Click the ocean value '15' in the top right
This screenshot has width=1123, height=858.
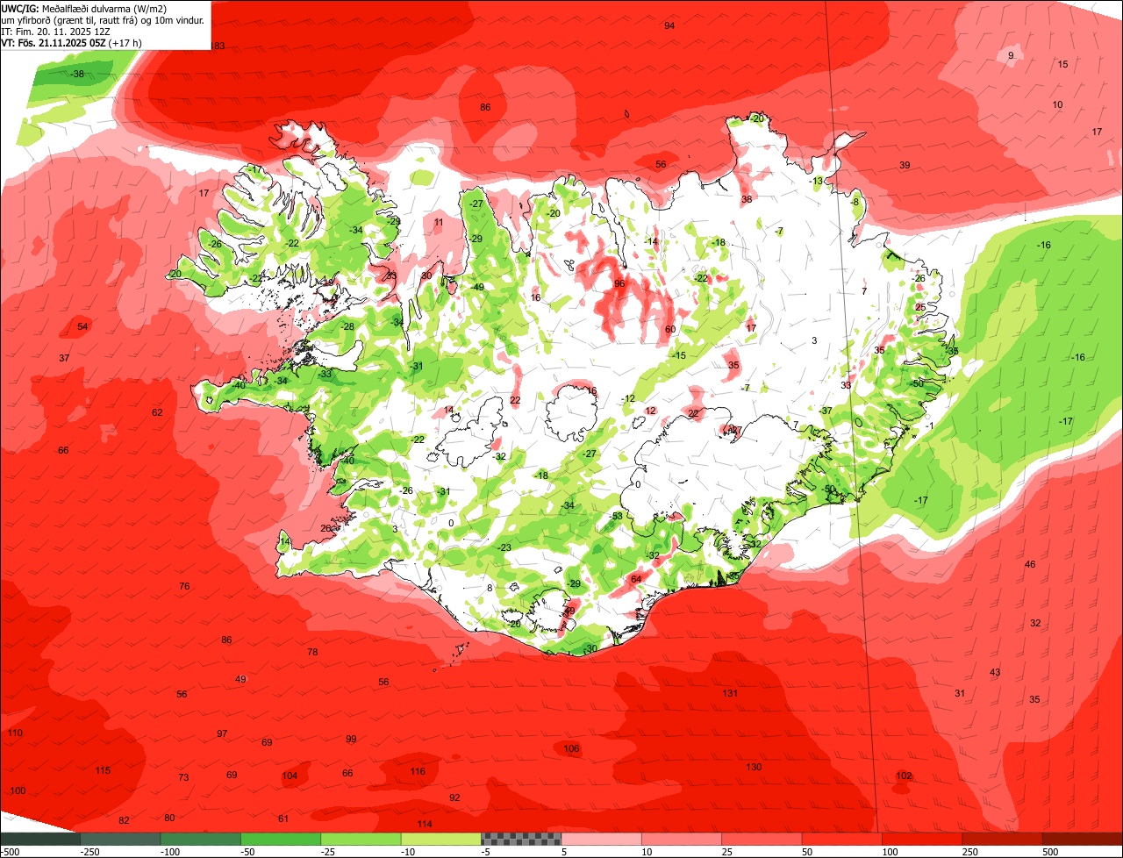[x=1062, y=64]
